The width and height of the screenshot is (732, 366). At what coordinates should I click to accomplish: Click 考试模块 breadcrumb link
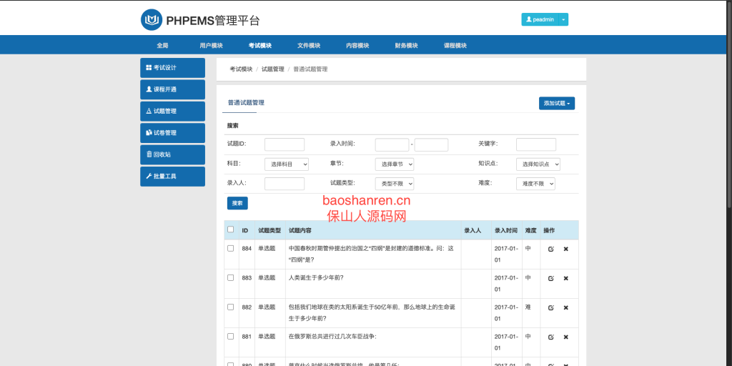[x=241, y=69]
